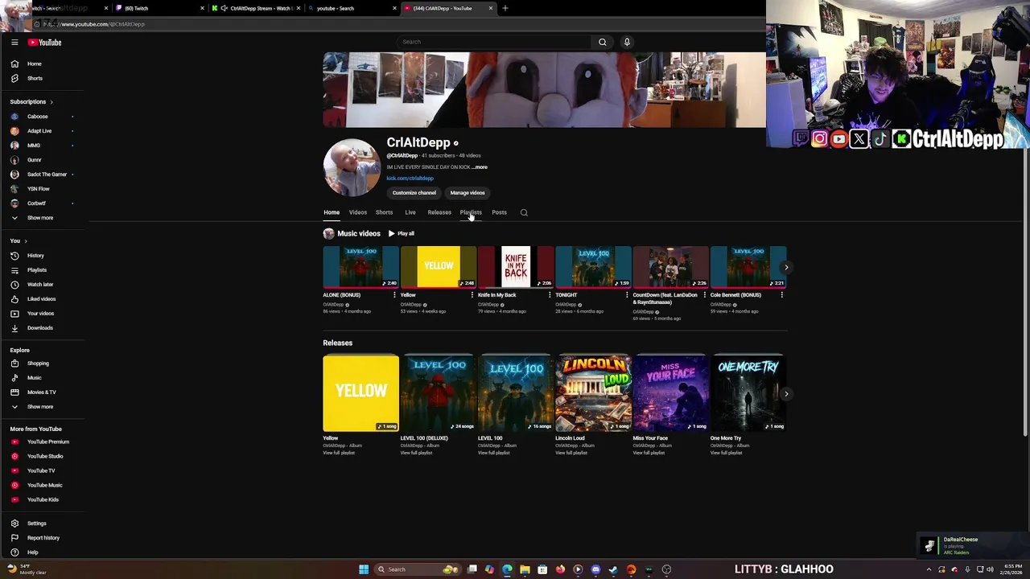
Task: Switch to the channel Shorts tab
Action: [x=384, y=212]
